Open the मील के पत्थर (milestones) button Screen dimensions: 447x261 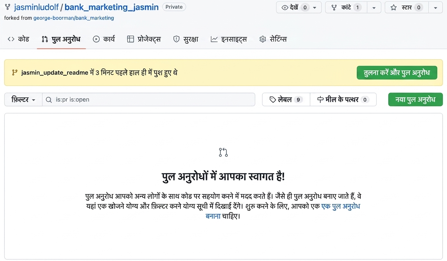(343, 100)
